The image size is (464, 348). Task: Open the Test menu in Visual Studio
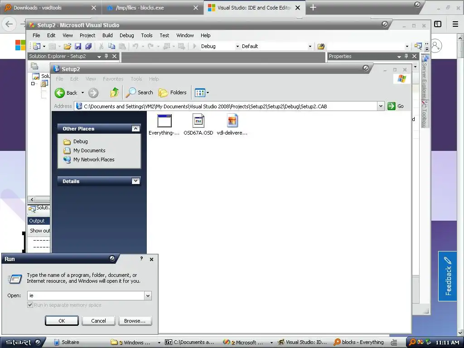point(164,35)
